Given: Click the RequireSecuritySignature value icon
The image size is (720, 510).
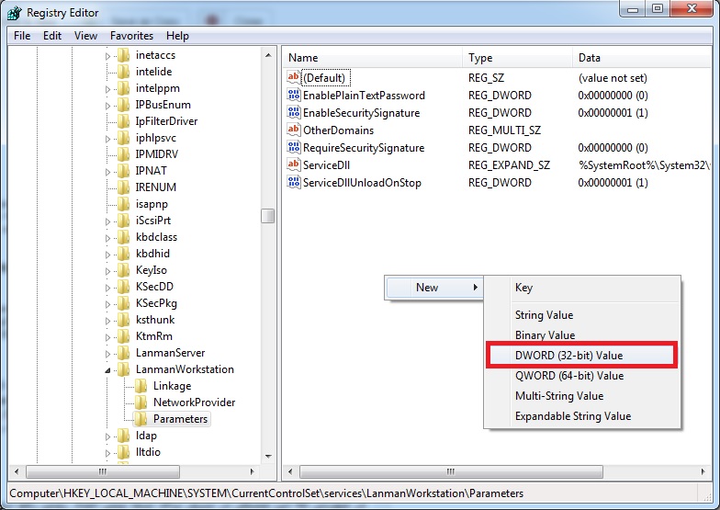Looking at the screenshot, I should 294,148.
